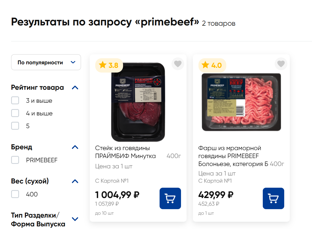
Task: Check the "3 и выше" rating filter
Action: tap(15, 101)
